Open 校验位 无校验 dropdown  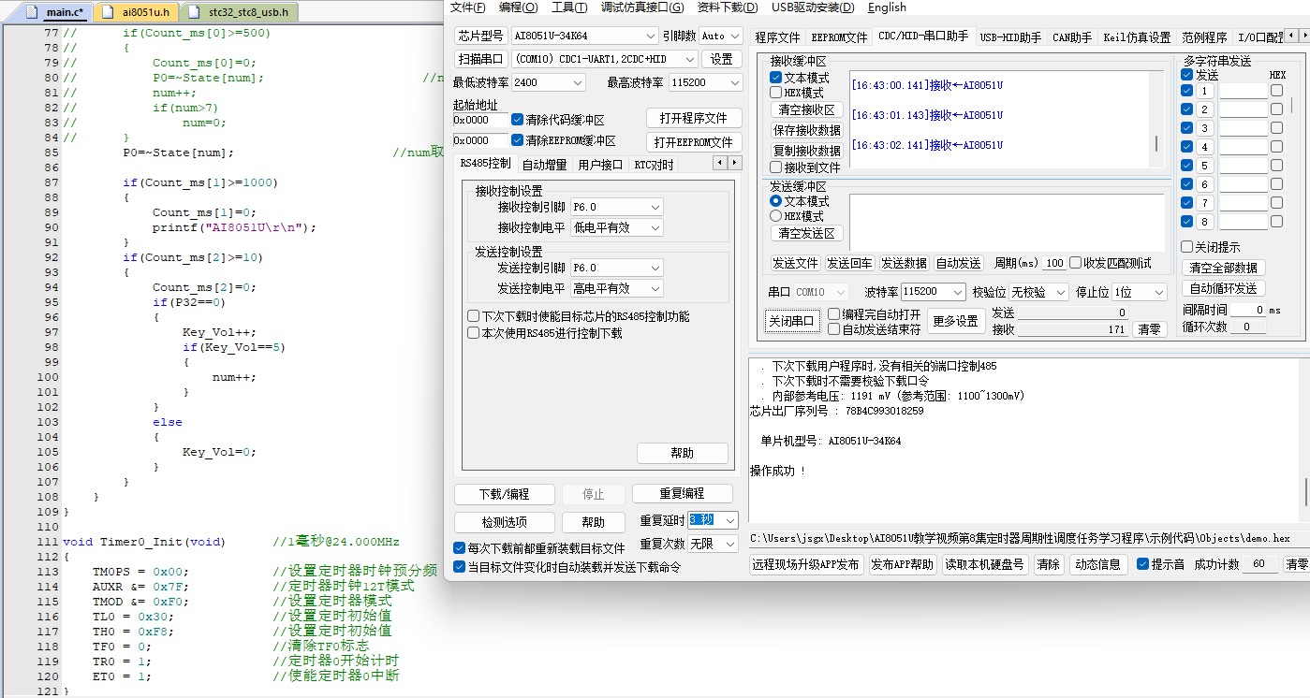pos(1039,292)
